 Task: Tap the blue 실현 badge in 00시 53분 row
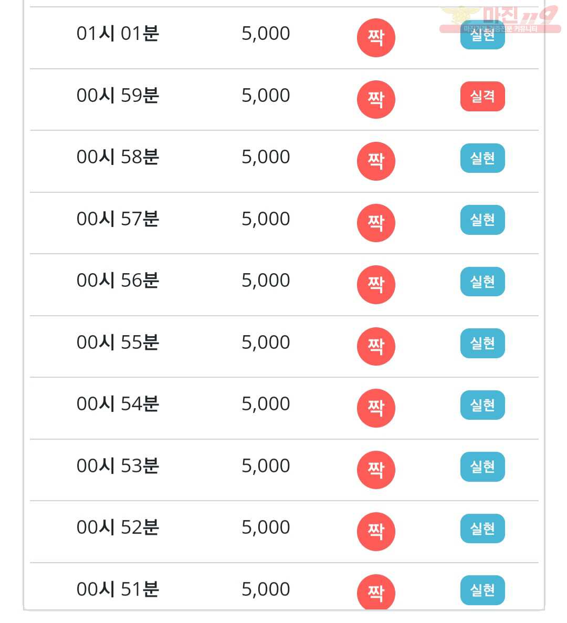[x=482, y=466]
